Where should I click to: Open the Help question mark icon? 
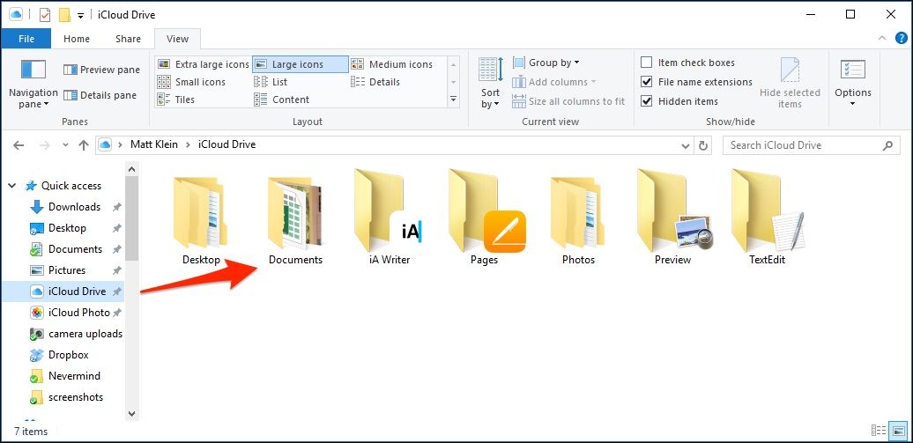pos(900,39)
